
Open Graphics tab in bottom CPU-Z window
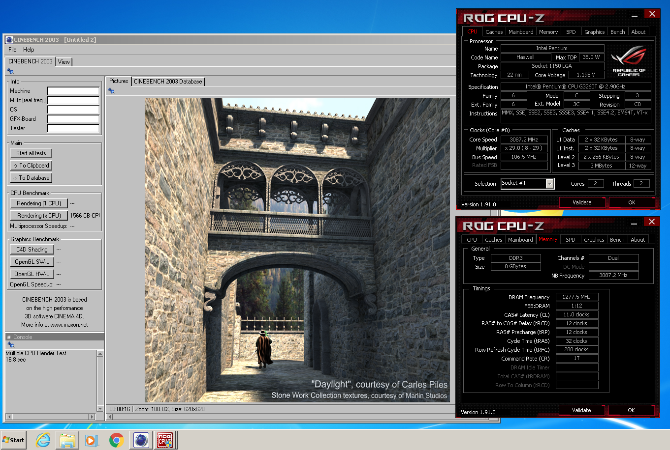594,240
